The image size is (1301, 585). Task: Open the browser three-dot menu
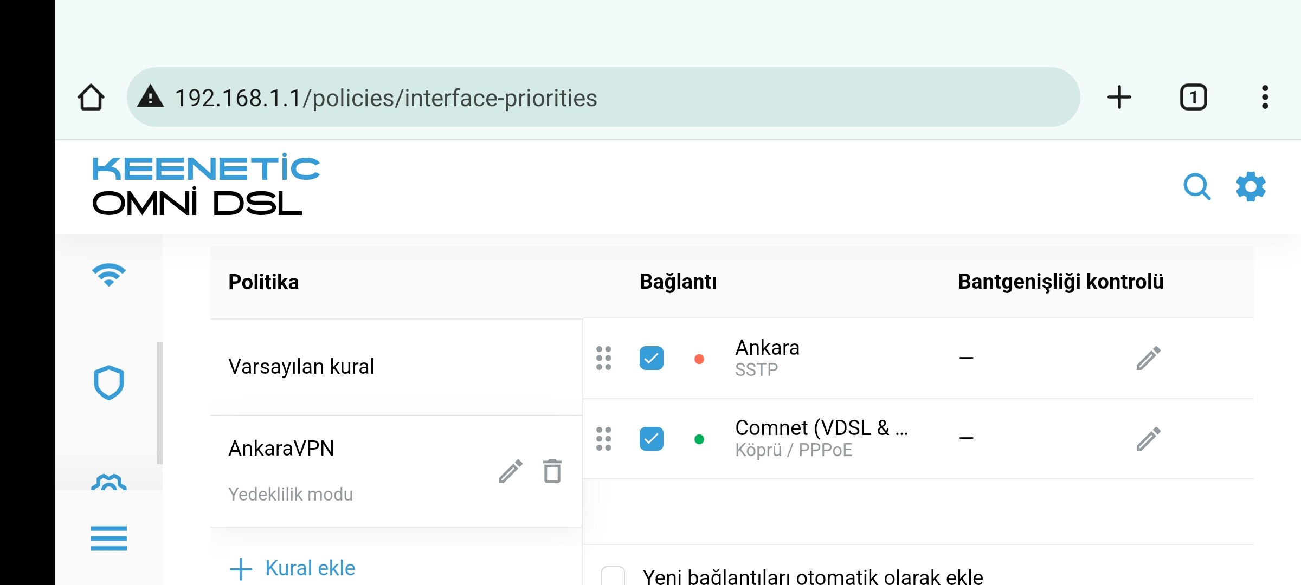(x=1265, y=97)
